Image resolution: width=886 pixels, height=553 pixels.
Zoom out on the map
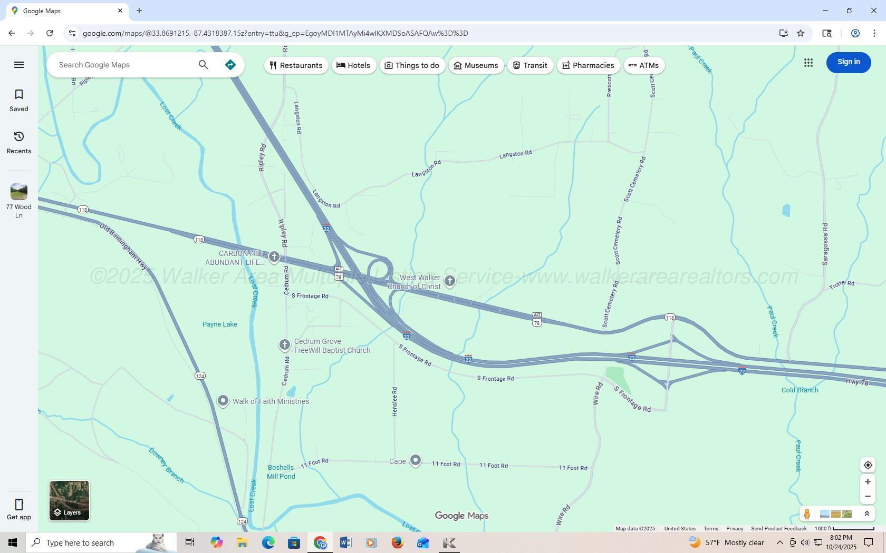(x=868, y=497)
